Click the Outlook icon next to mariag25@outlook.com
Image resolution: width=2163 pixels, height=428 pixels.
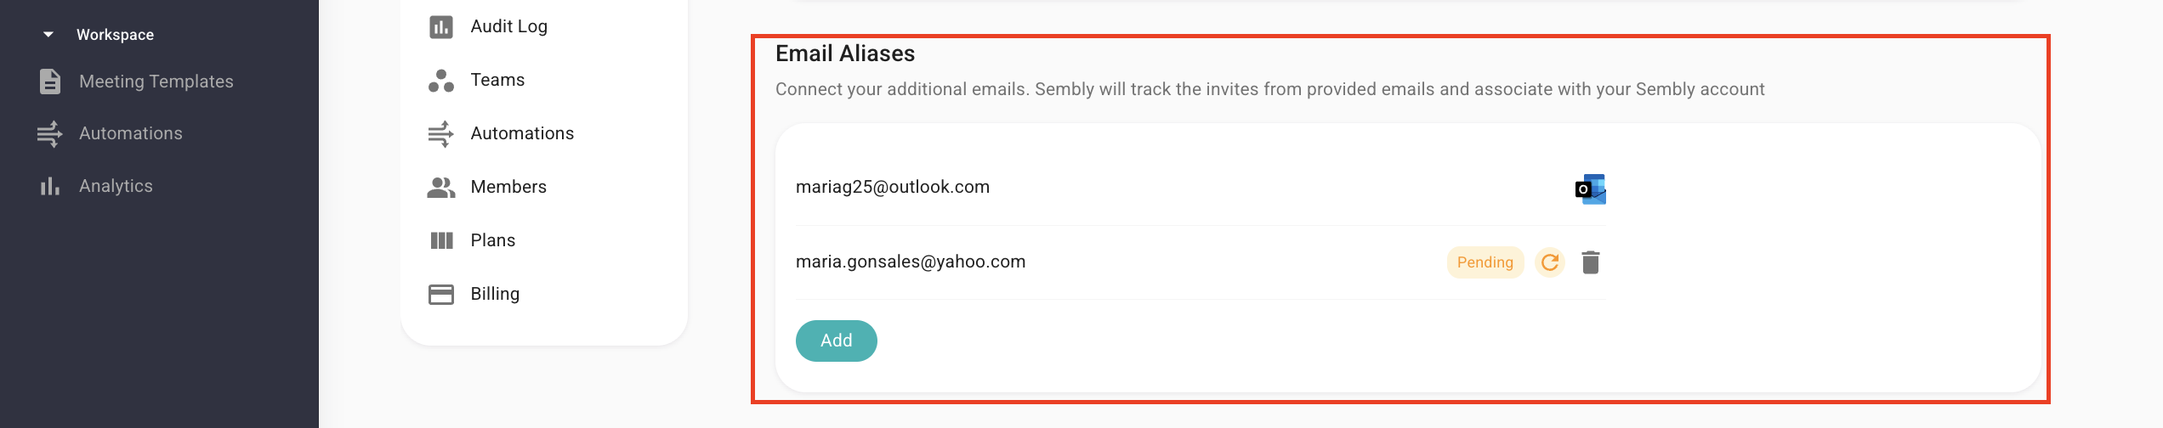click(x=1590, y=189)
